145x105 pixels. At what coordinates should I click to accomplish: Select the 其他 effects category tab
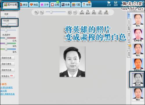point(129,54)
